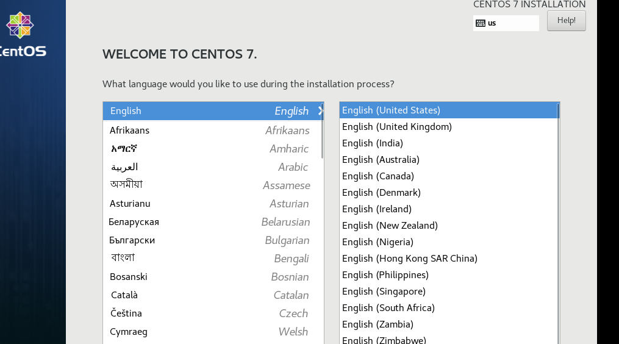Choose English (India) locale
This screenshot has width=619, height=344.
click(x=448, y=143)
